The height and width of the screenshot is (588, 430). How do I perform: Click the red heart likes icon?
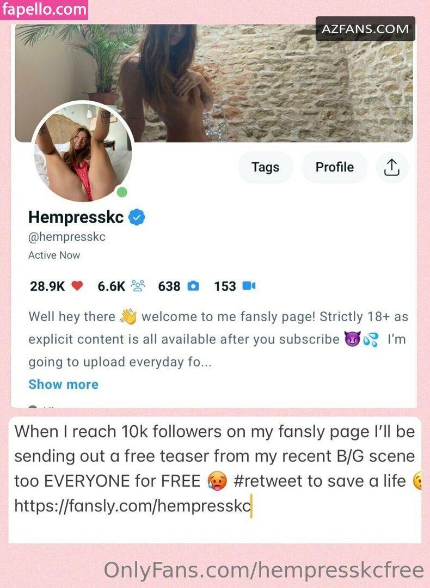pos(77,286)
